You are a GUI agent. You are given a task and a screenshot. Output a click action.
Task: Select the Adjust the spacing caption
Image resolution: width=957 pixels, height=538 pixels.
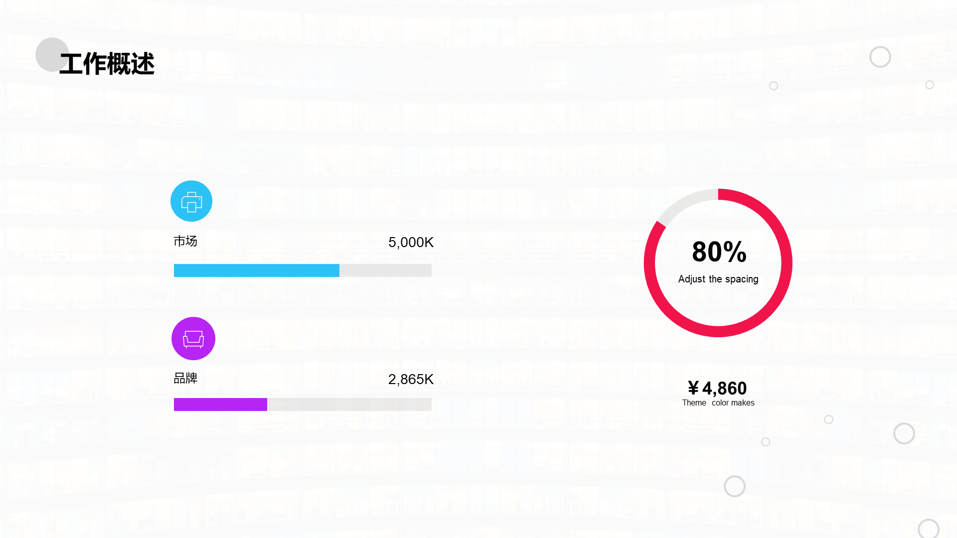(718, 279)
